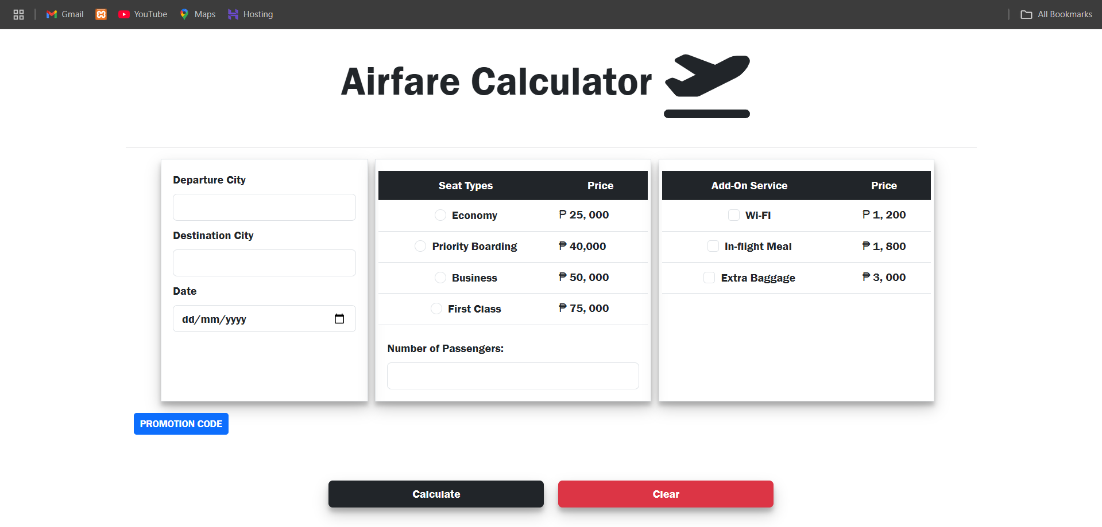
Task: Check the In-flight Meal add-on
Action: coord(713,246)
